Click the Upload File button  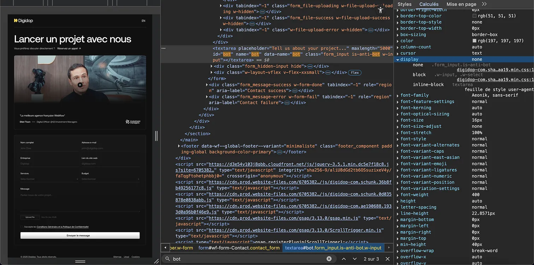click(30, 217)
